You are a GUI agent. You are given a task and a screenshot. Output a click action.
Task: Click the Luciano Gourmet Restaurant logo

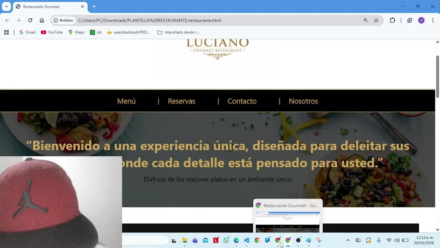(x=218, y=49)
